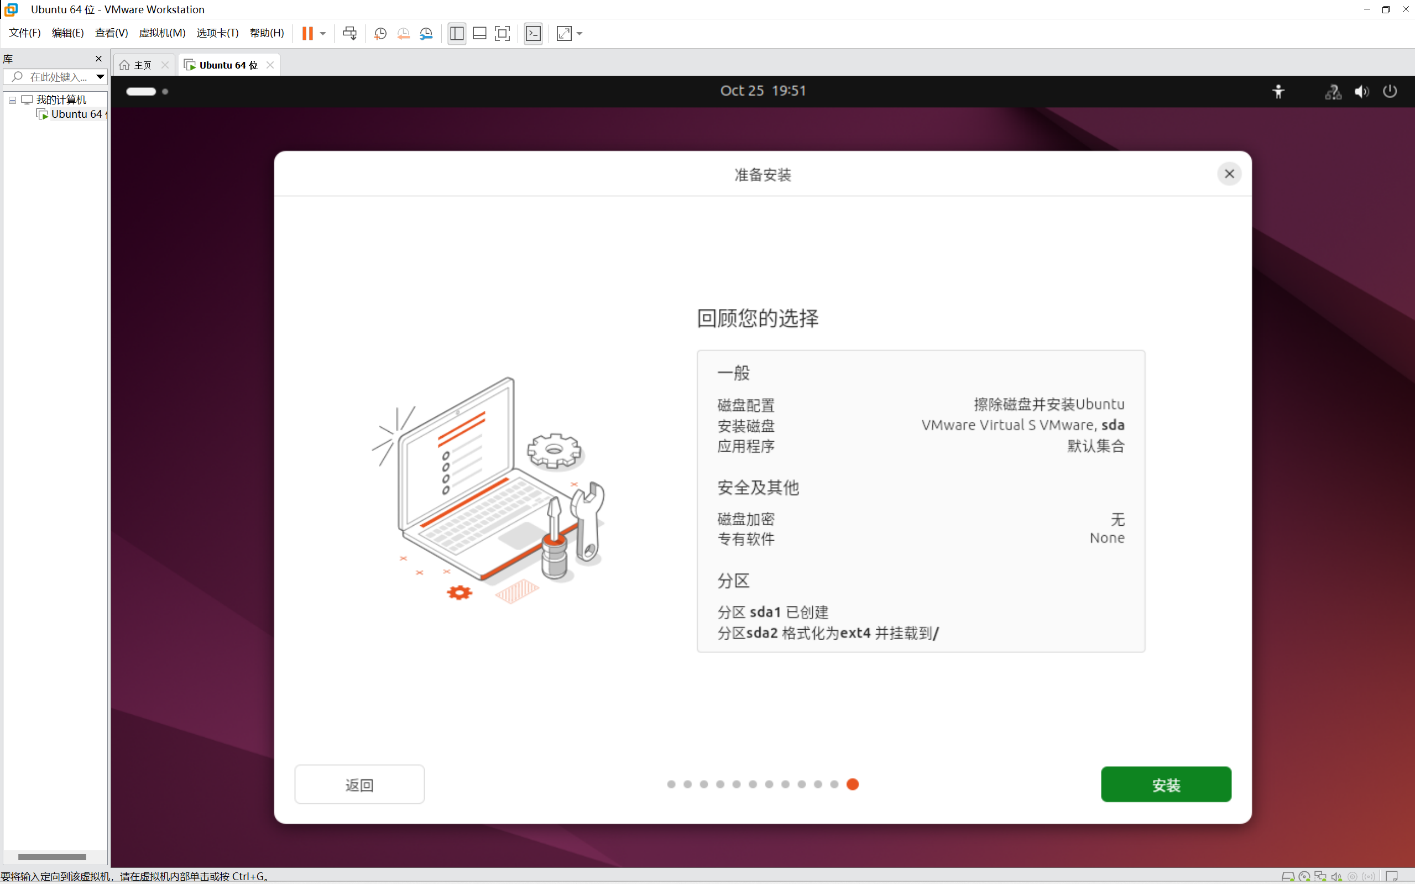
Task: Open the accessibility menu in Ubuntu top bar
Action: point(1278,91)
